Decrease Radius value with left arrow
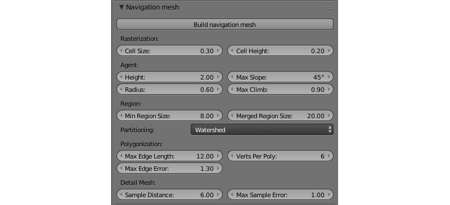 click(x=121, y=89)
